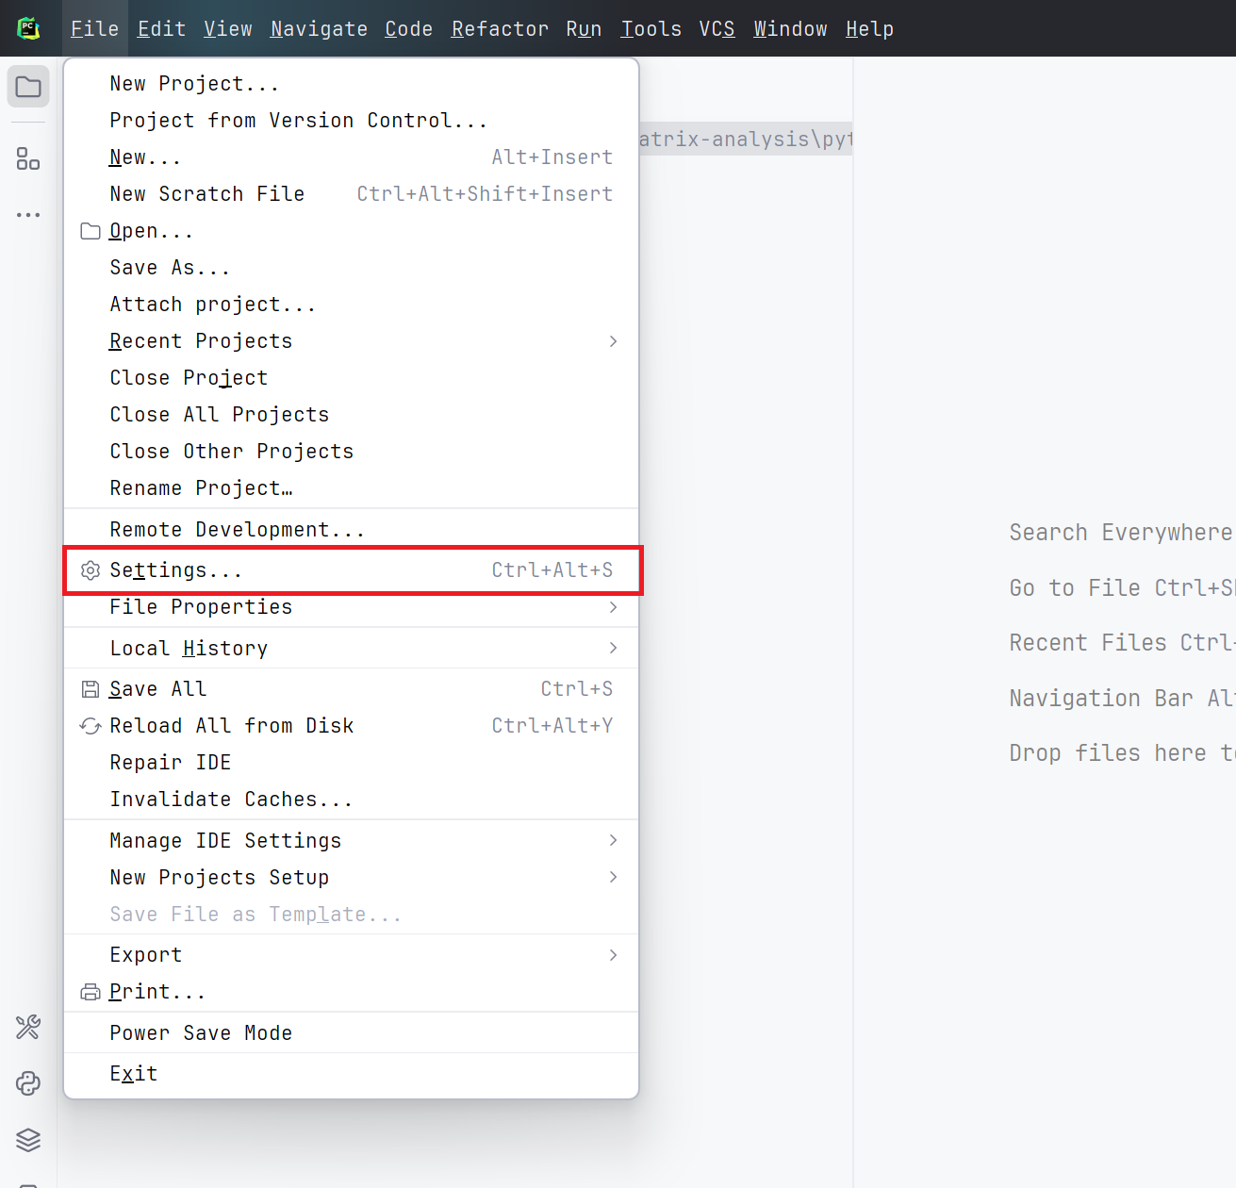Open the Refactor menu
The image size is (1236, 1188).
500,29
